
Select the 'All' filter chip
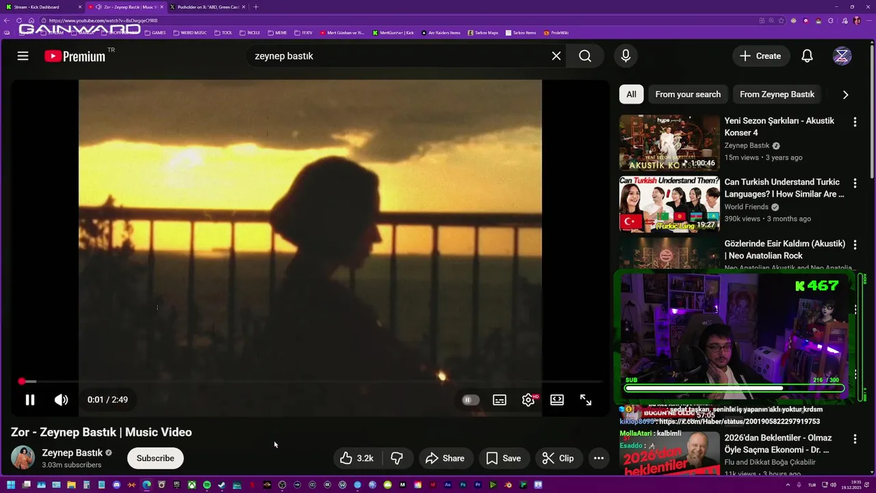tap(631, 94)
